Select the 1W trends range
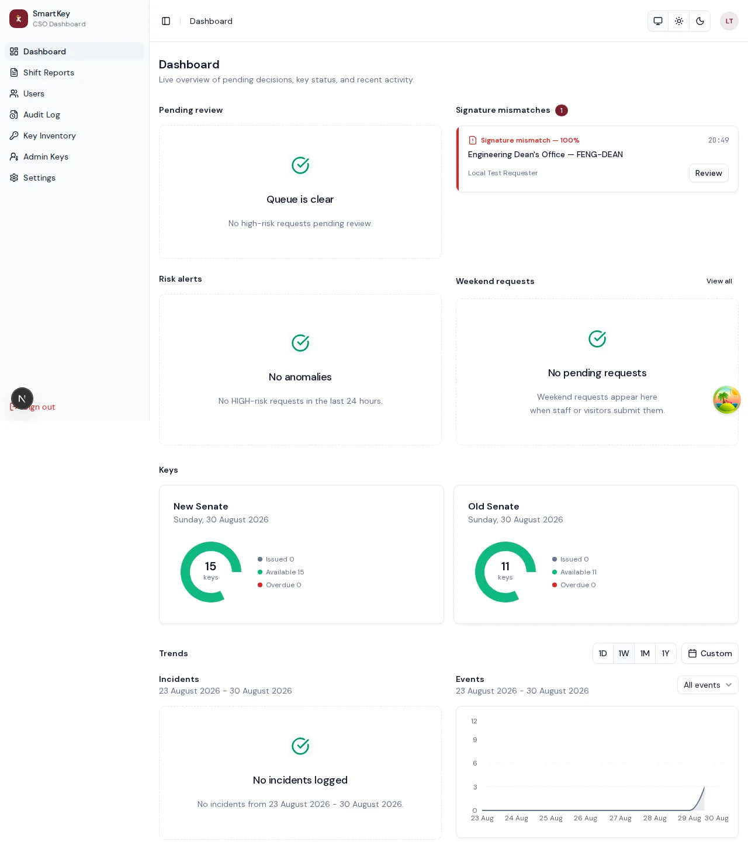 tap(624, 653)
